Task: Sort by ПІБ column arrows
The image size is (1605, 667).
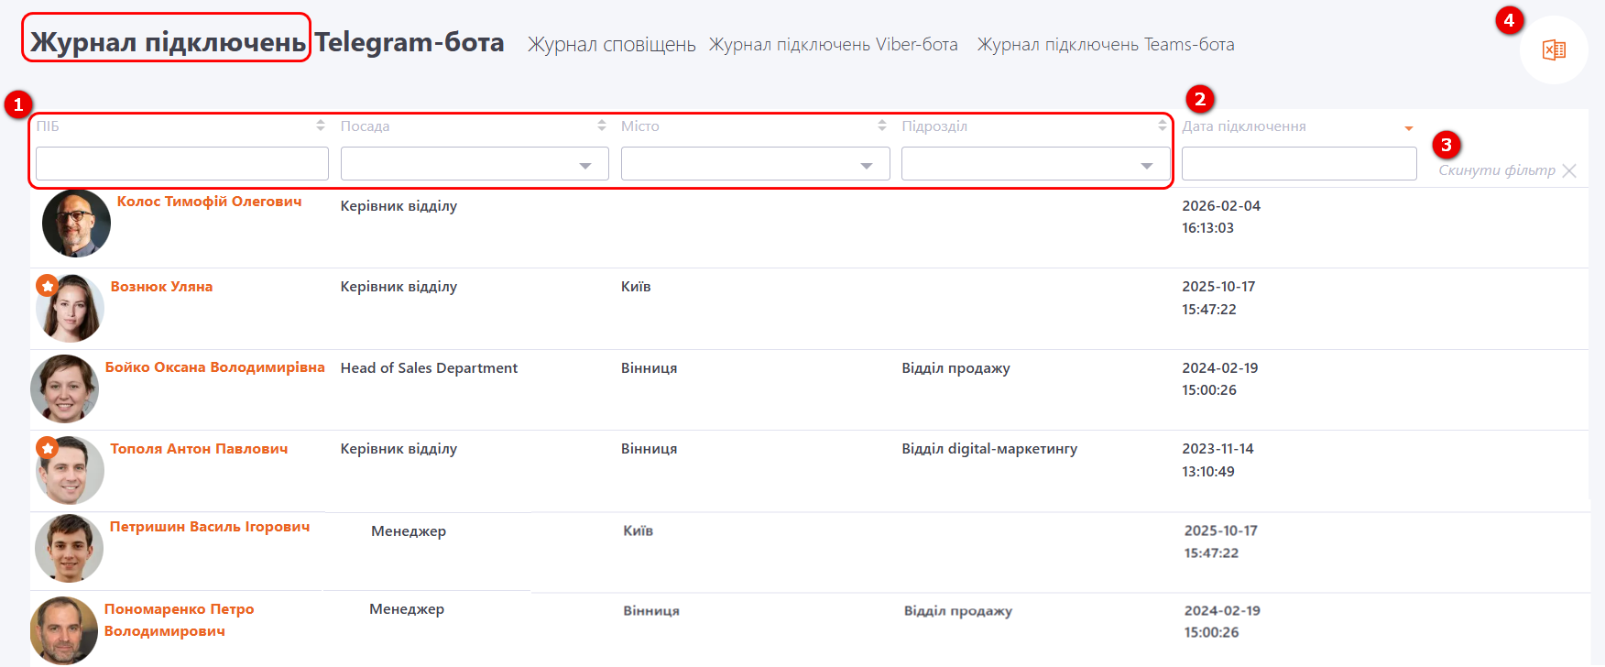Action: tap(321, 126)
